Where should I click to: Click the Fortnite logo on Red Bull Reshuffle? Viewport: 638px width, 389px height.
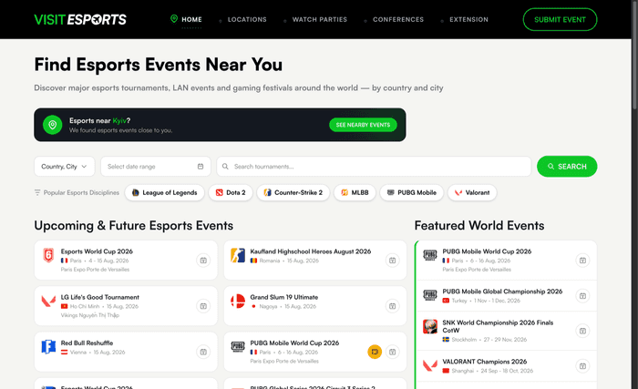pos(48,347)
